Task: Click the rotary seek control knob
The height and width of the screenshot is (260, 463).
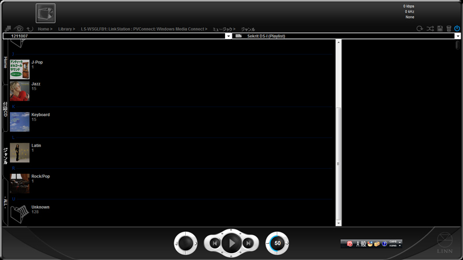Action: coord(186,243)
